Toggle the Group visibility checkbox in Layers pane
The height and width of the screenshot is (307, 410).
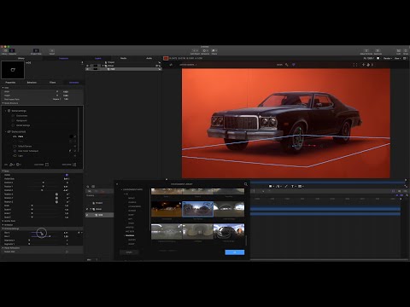click(x=87, y=66)
